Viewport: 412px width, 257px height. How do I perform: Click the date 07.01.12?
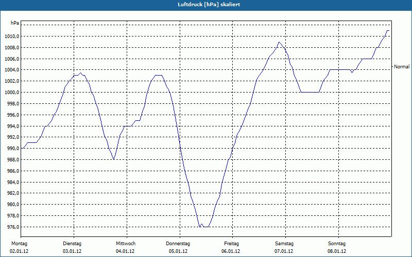pos(284,251)
